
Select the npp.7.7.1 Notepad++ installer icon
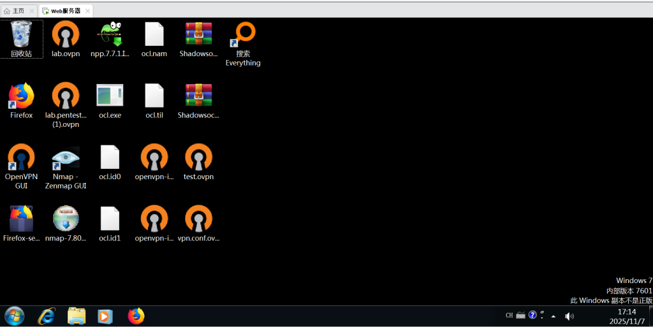110,38
